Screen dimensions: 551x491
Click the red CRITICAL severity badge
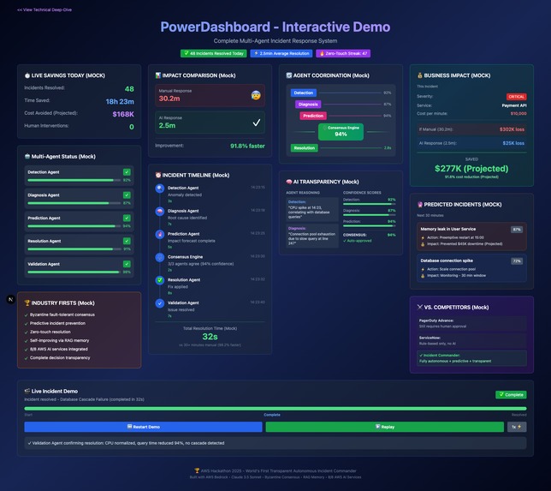point(516,97)
